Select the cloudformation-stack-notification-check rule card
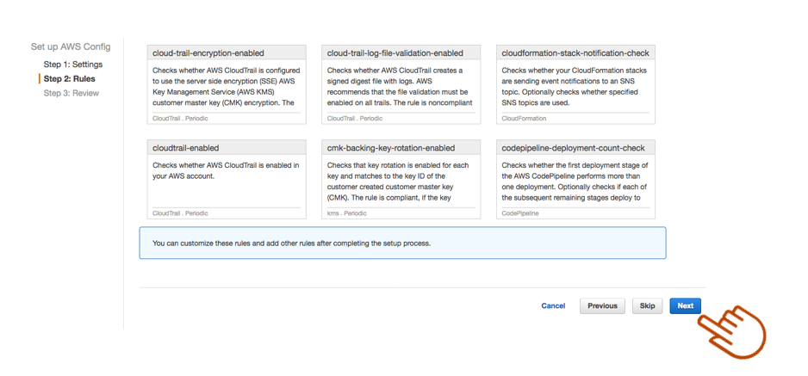Image resolution: width=808 pixels, height=376 pixels. pos(575,84)
